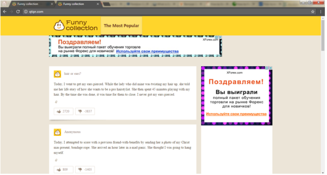Click Вы выиграли text in sidebar ad
The width and height of the screenshot is (327, 175).
[236, 92]
